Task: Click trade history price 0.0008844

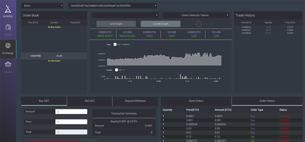Action: point(246,33)
